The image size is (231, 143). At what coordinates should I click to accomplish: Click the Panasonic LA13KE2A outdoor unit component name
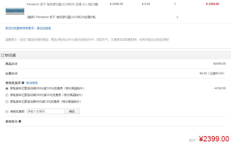pyautogui.click(x=61, y=17)
